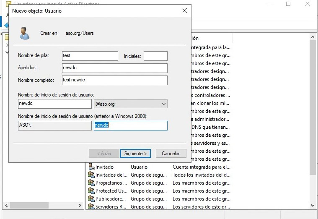
Task: Click the user logon name field above ASO\
Action: 55,104
